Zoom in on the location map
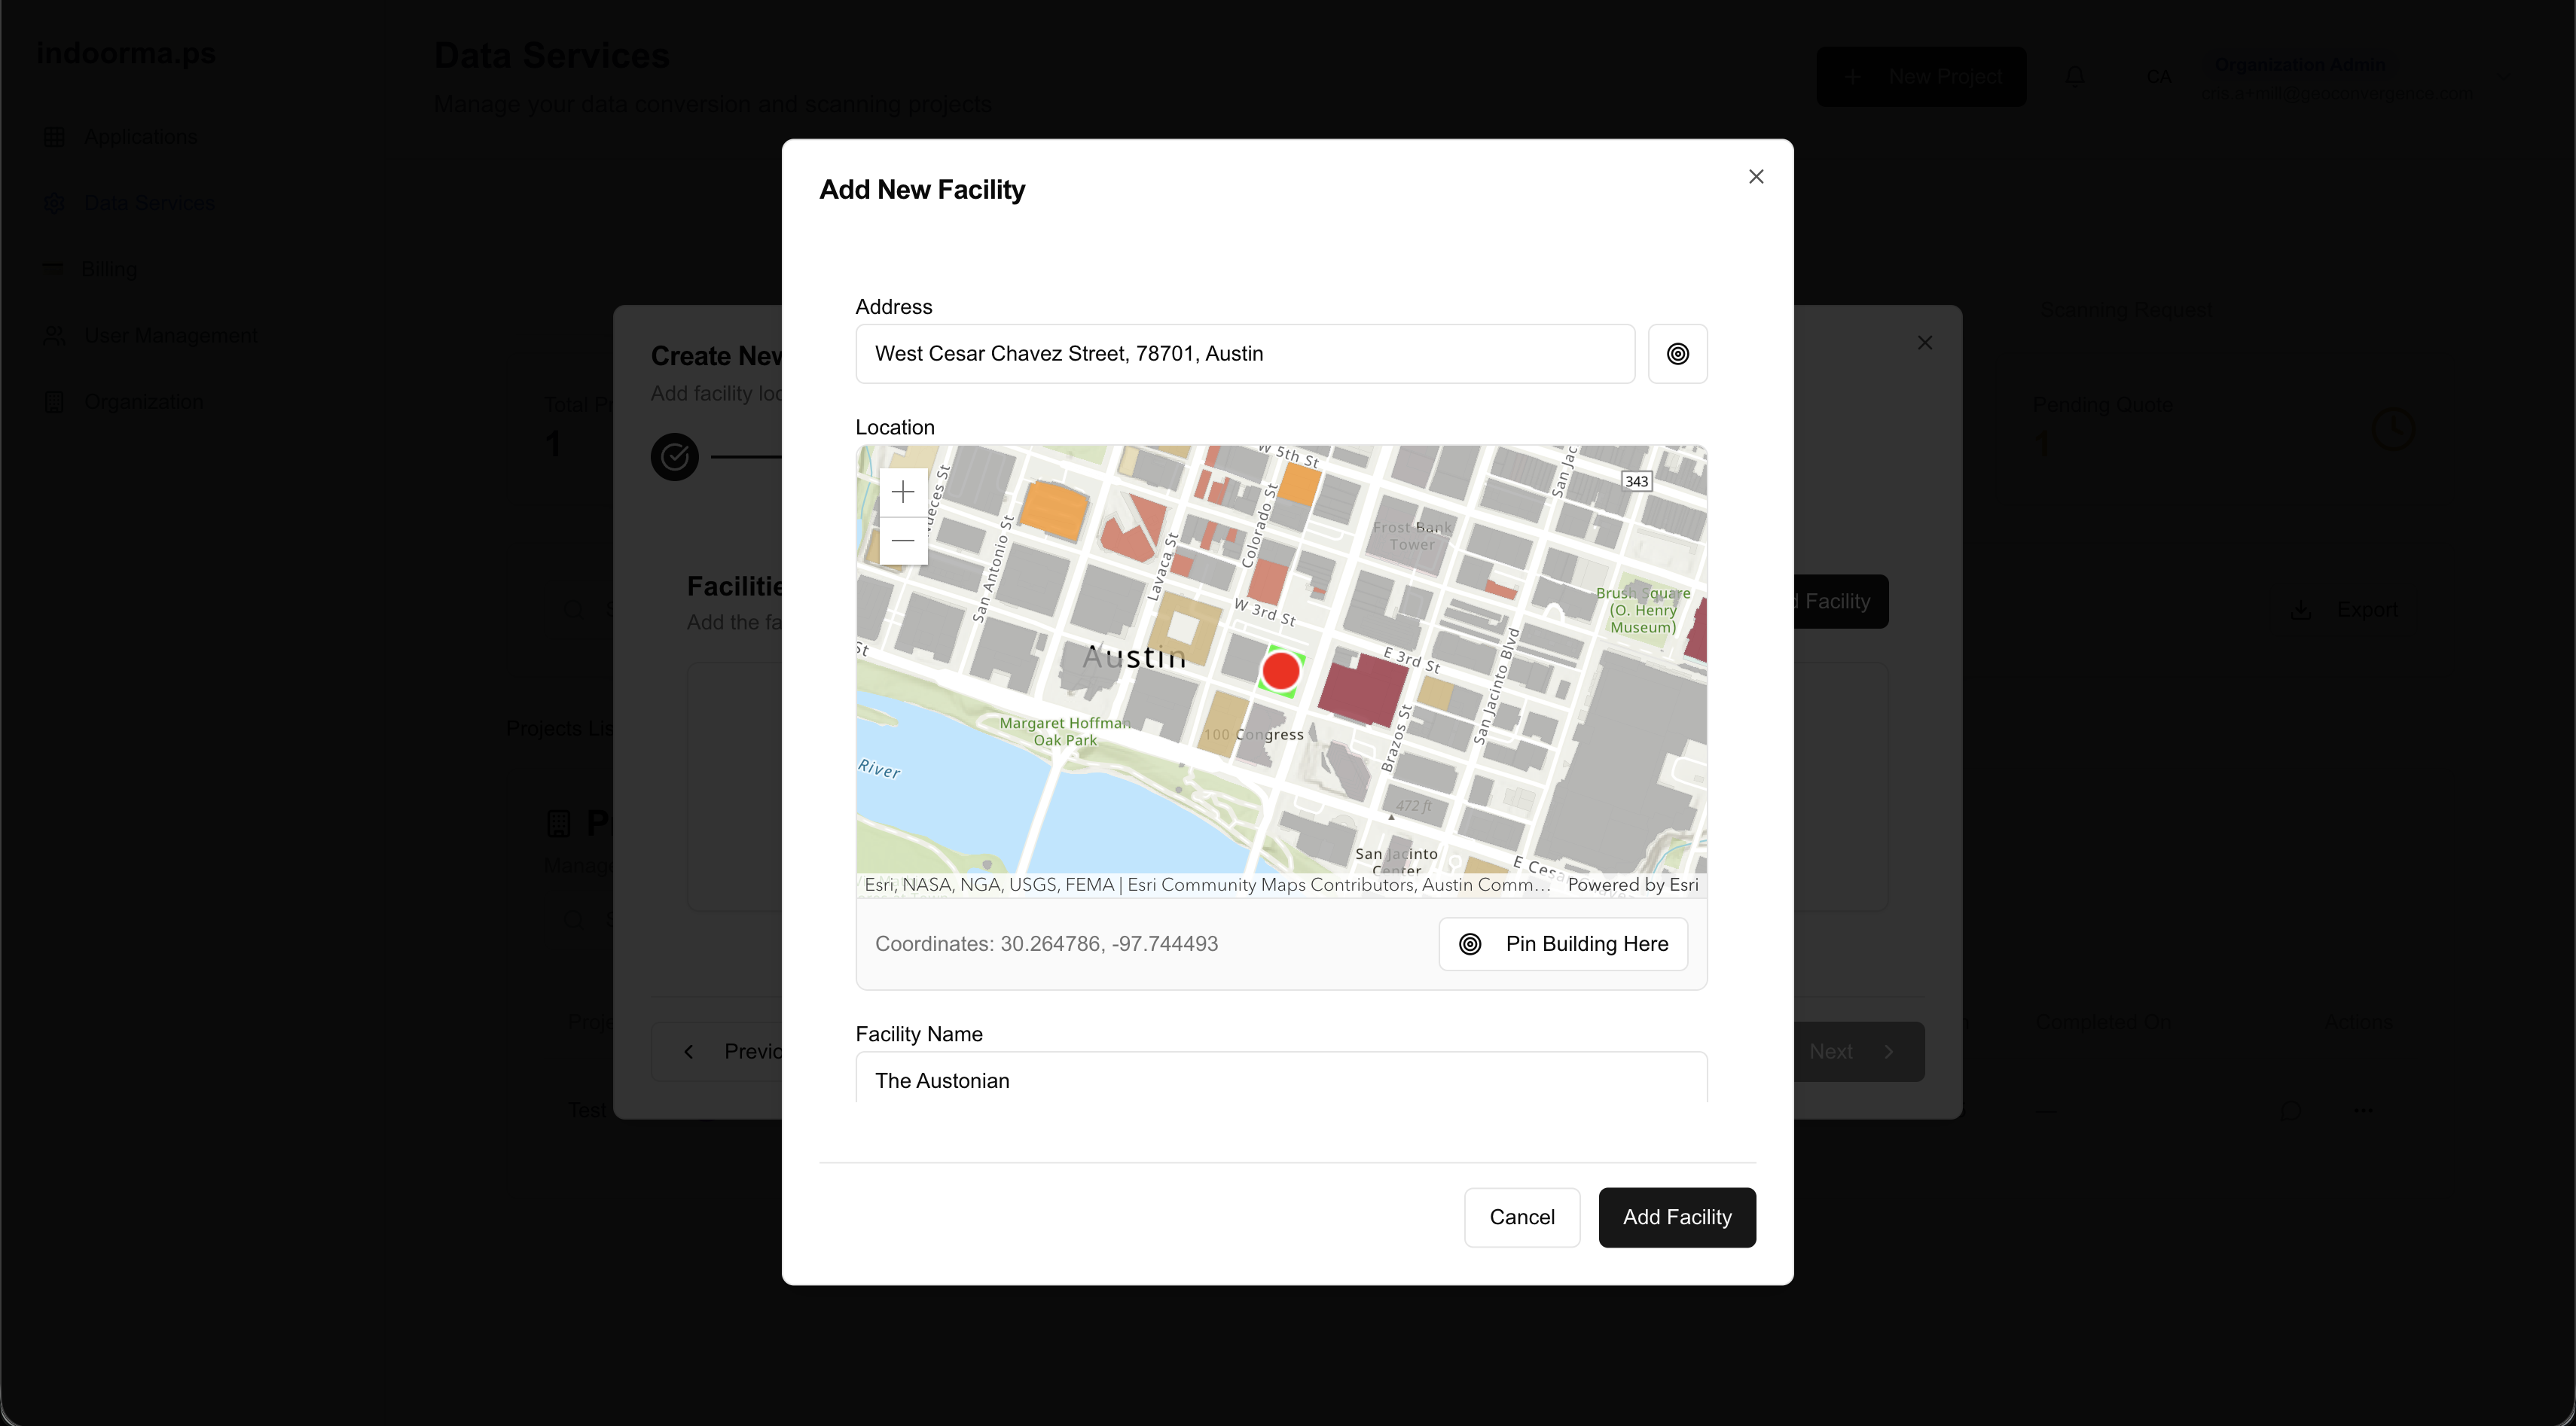The image size is (2576, 1426). coord(903,492)
